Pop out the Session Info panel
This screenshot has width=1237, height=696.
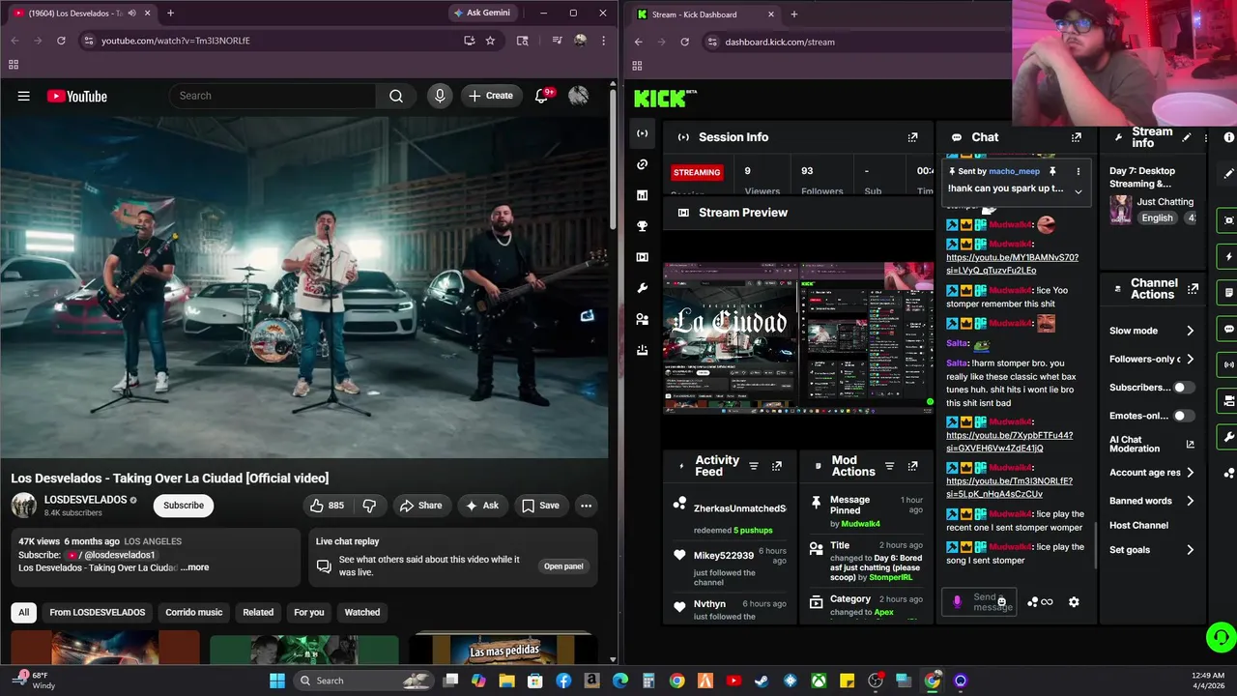(912, 137)
